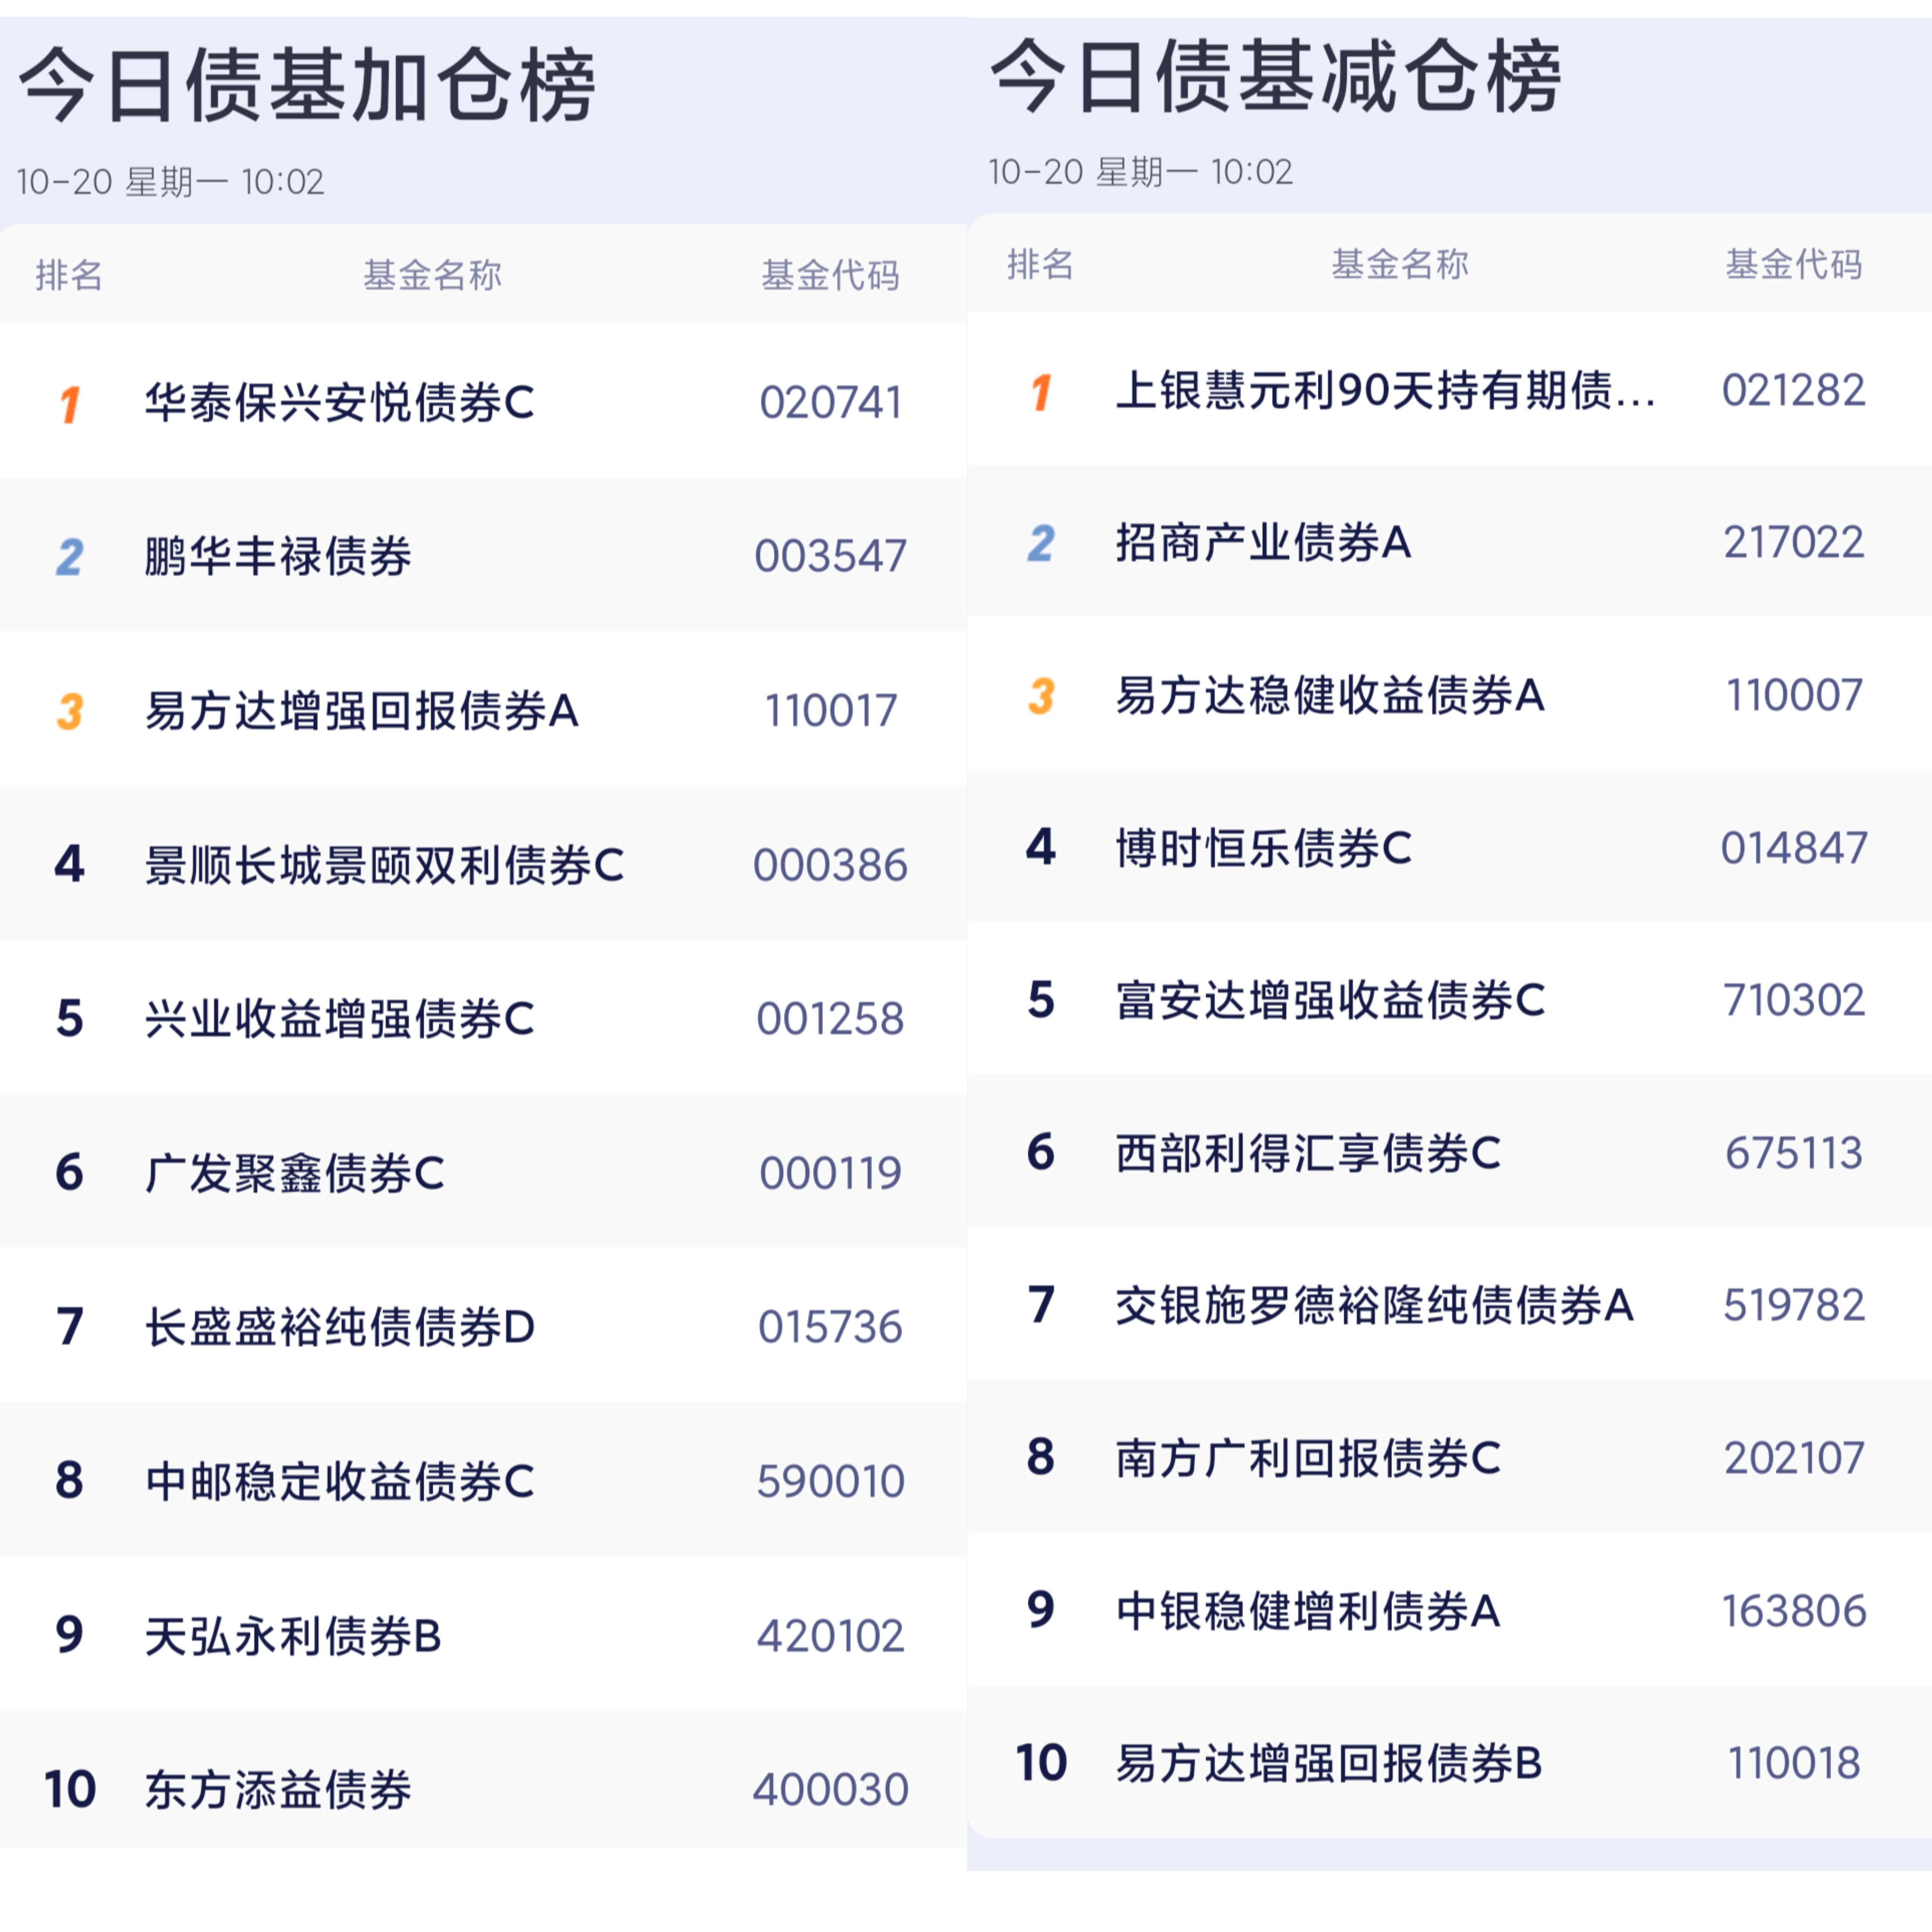Click 基金代码 column header in 减仓榜
Image resolution: width=1932 pixels, height=1932 pixels.
tap(1794, 264)
